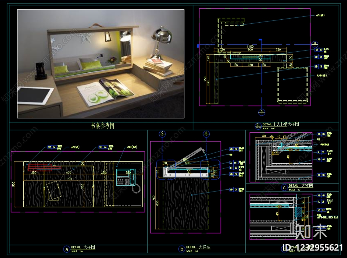Screen dimensions: 347x258
Task: Click section bubble 'b' below top detail
Action: click(x=261, y=111)
